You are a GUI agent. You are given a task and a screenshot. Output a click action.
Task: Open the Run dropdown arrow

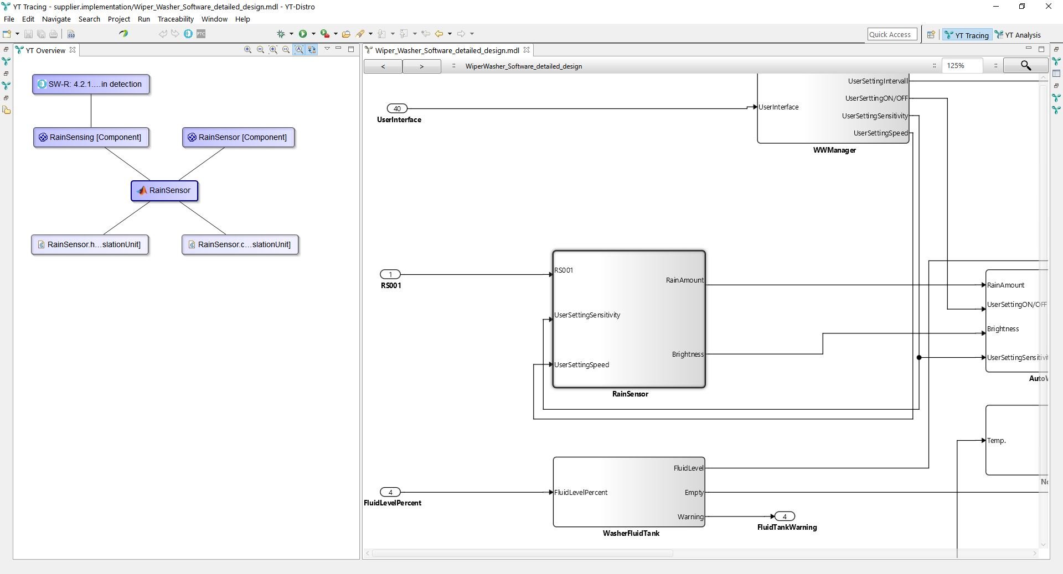[313, 34]
